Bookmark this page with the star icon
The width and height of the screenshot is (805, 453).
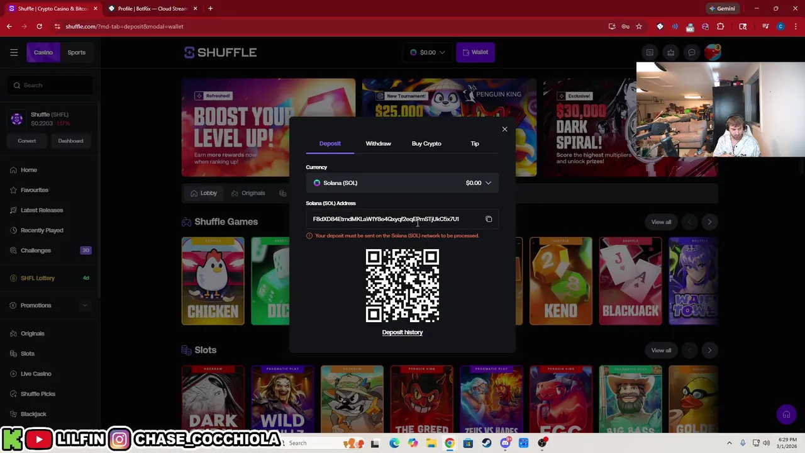click(639, 26)
